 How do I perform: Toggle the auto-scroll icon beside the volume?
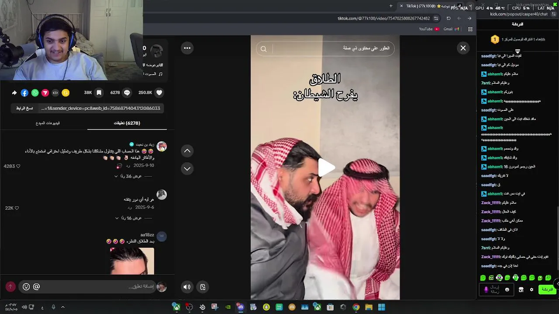(203, 287)
